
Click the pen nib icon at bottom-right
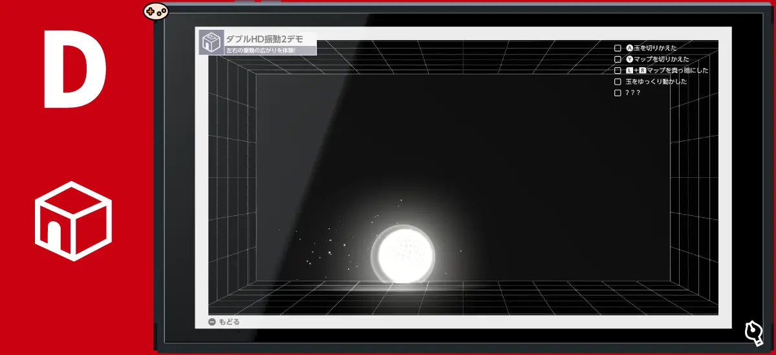(x=753, y=332)
